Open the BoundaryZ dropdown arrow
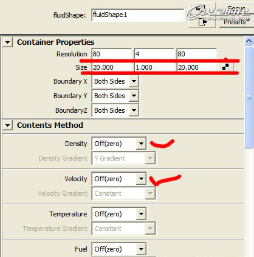 (134, 110)
